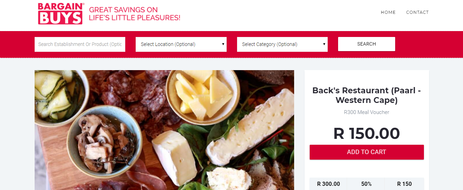Open the Select Location dropdown
This screenshot has width=463, height=190.
tap(181, 44)
